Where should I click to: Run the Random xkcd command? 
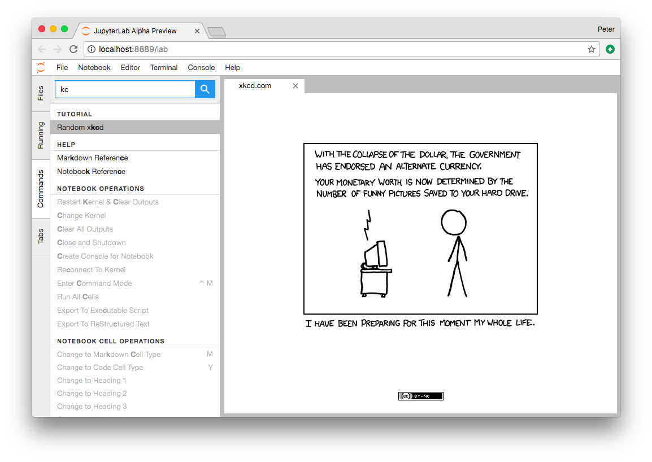tap(135, 127)
